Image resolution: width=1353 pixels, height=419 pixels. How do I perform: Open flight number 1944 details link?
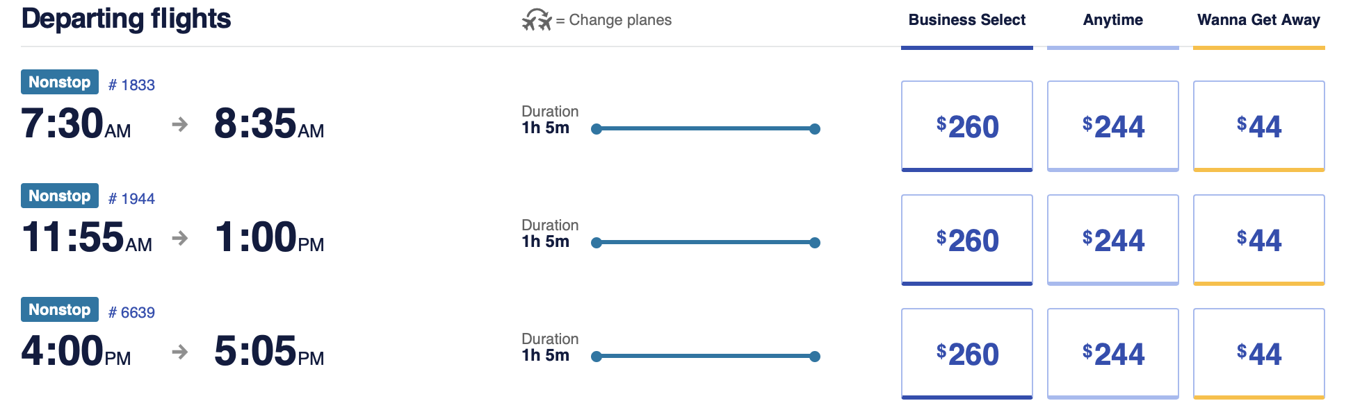point(131,198)
